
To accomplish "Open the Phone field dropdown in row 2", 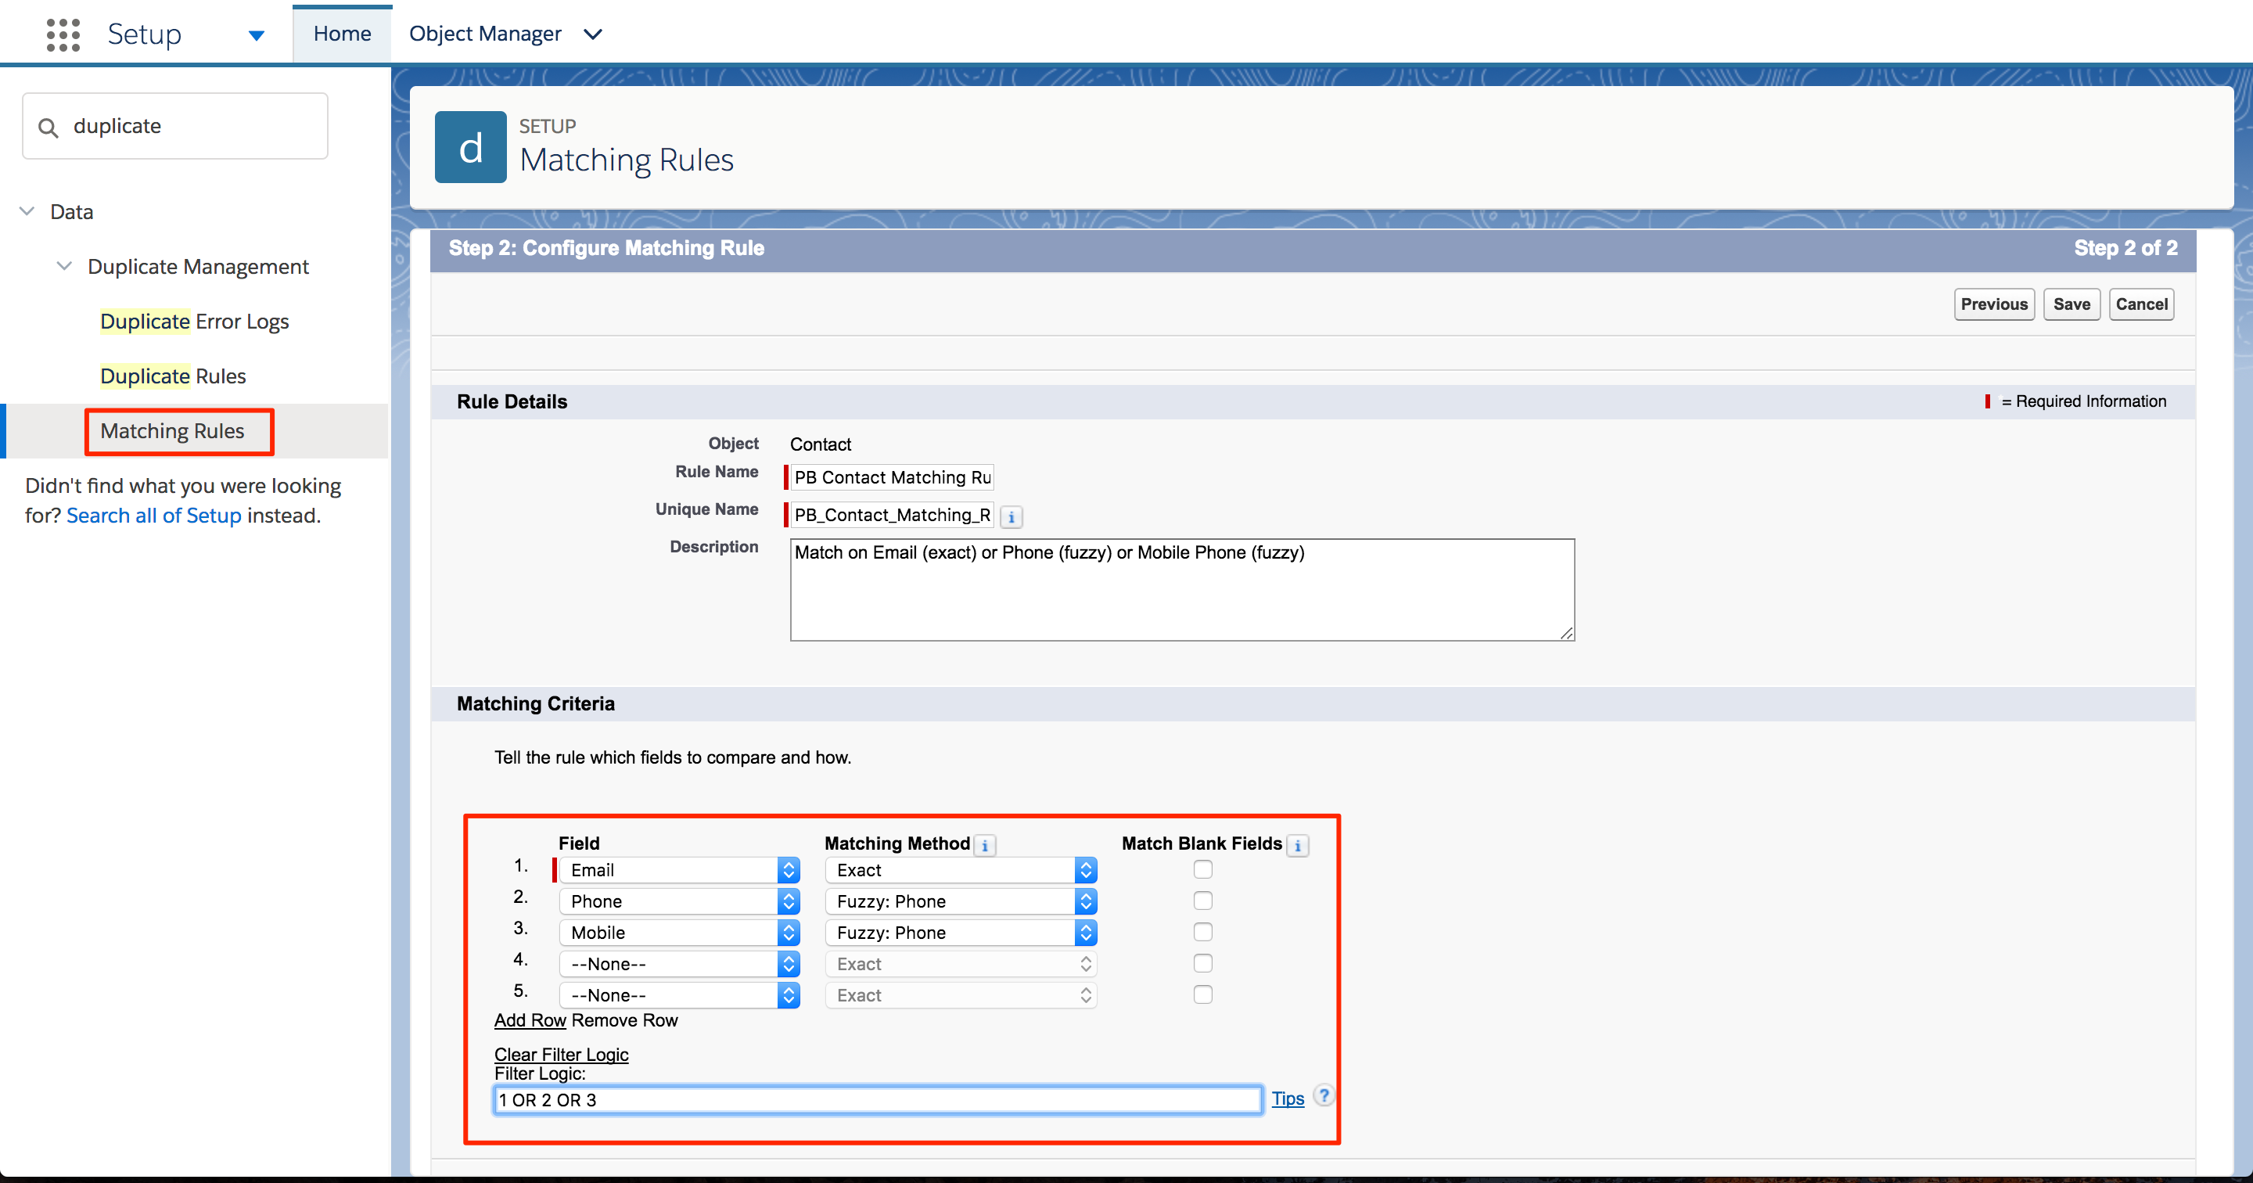I will tap(680, 901).
